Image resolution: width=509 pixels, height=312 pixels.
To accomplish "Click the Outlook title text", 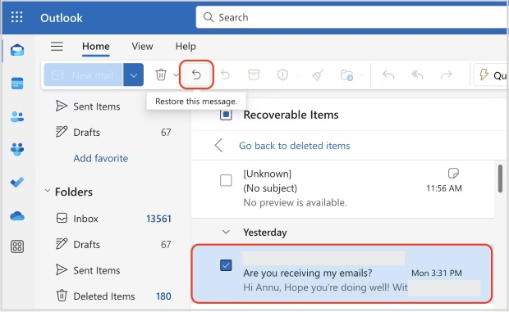I will [x=62, y=18].
